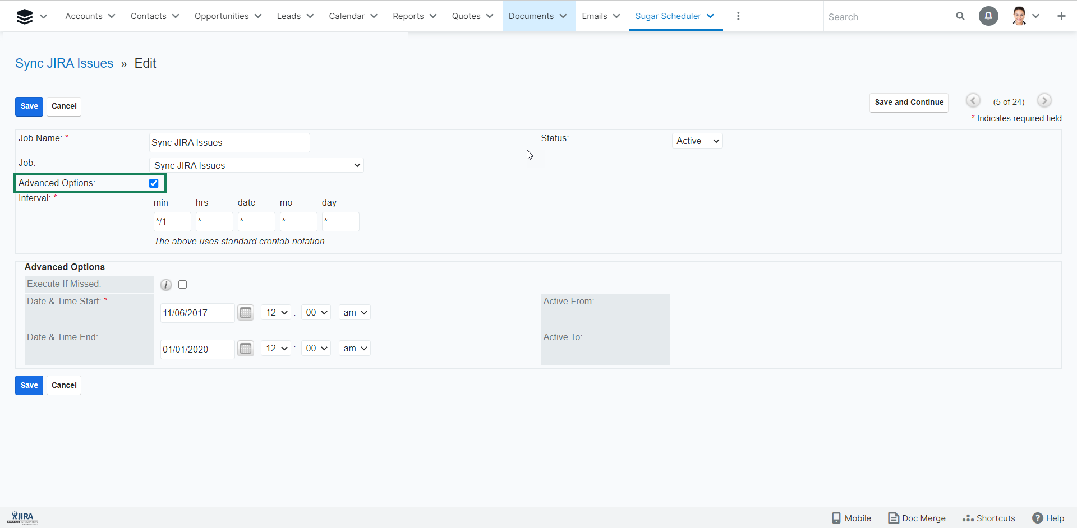Click the min interval input field
1077x528 pixels.
click(x=172, y=221)
